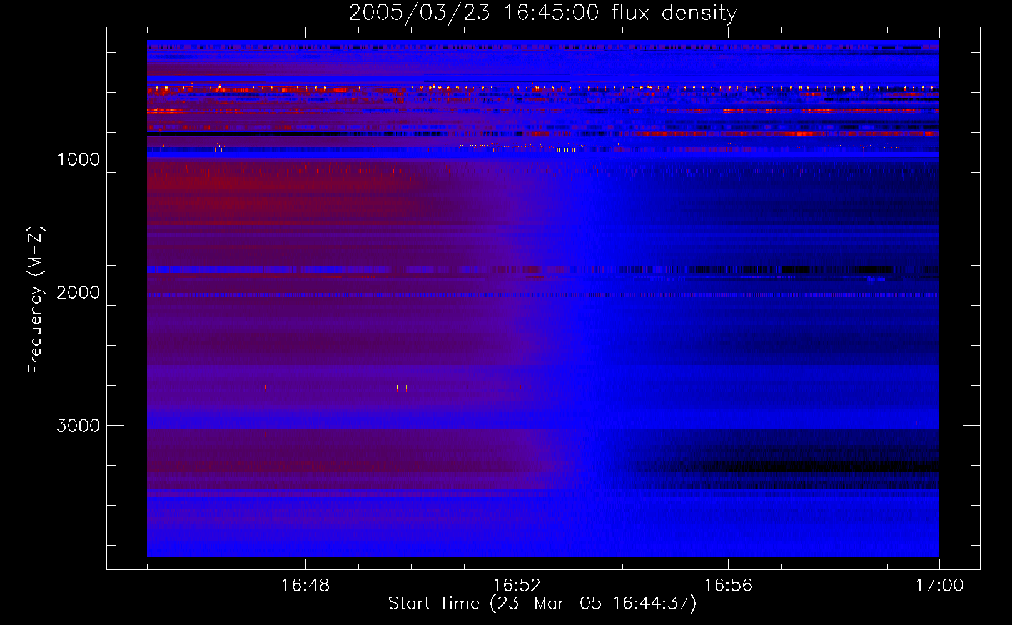The width and height of the screenshot is (1012, 625).
Task: Click the 'Start Time (23-Mar-05 16:44:37)' label
Action: pyautogui.click(x=542, y=604)
